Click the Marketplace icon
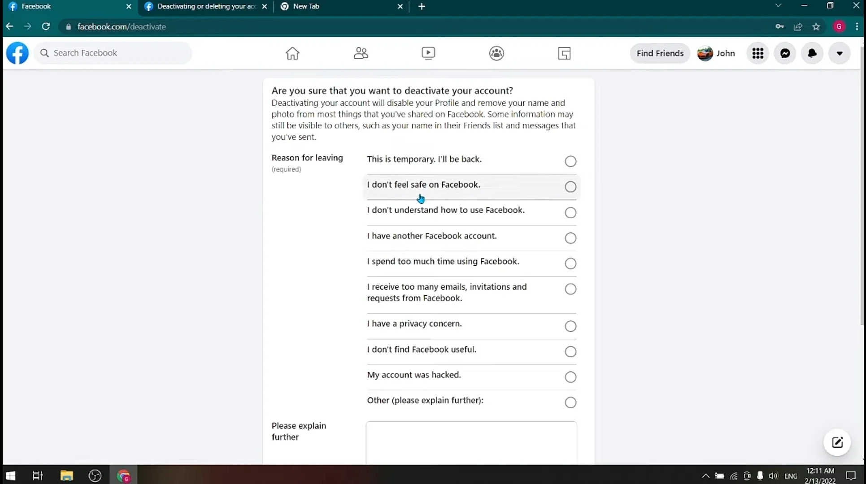Viewport: 866px width, 484px height. [564, 53]
